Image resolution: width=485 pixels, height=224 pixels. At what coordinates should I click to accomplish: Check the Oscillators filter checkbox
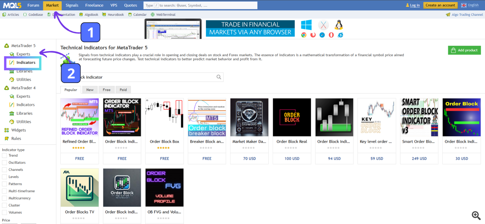[5, 163]
